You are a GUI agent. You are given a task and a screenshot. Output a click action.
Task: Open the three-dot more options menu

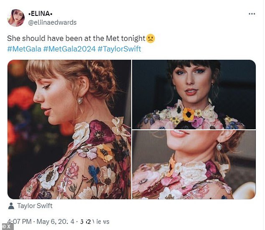tap(252, 14)
